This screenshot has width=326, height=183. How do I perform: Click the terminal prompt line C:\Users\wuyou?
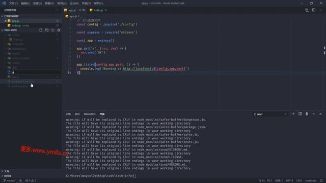pos(101,176)
